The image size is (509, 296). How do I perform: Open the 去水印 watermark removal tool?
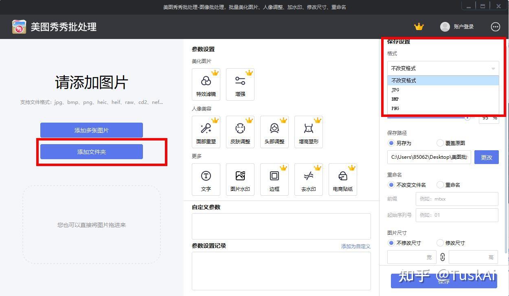click(309, 179)
